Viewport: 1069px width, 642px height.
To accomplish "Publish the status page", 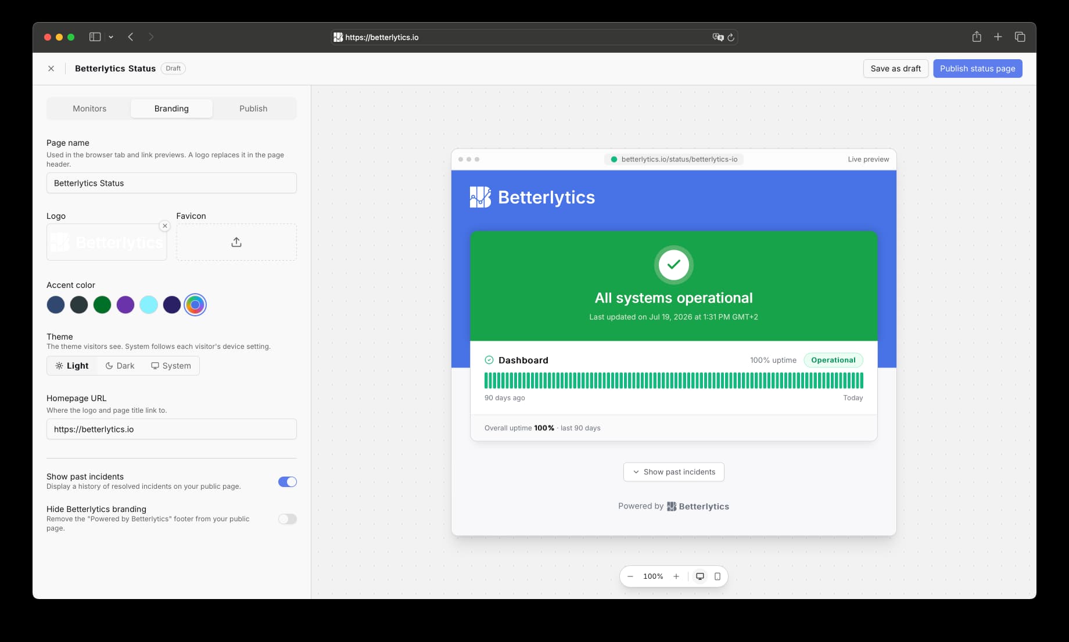I will pos(977,68).
